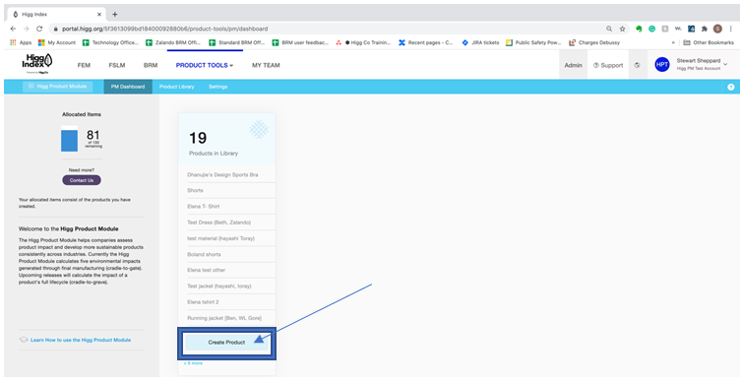Open the Zalando BRM Offi... bookmark
The width and height of the screenshot is (742, 384).
(173, 42)
